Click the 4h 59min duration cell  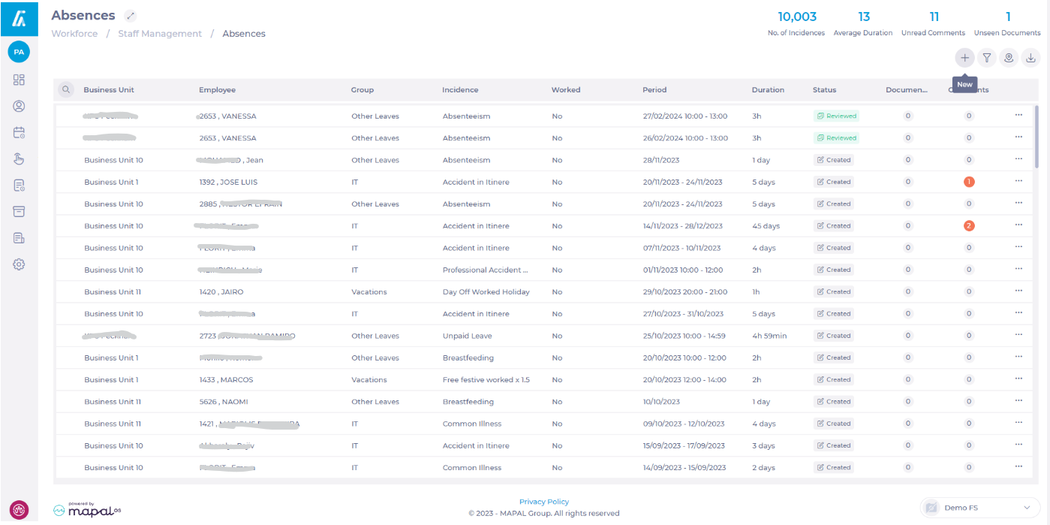coord(769,336)
